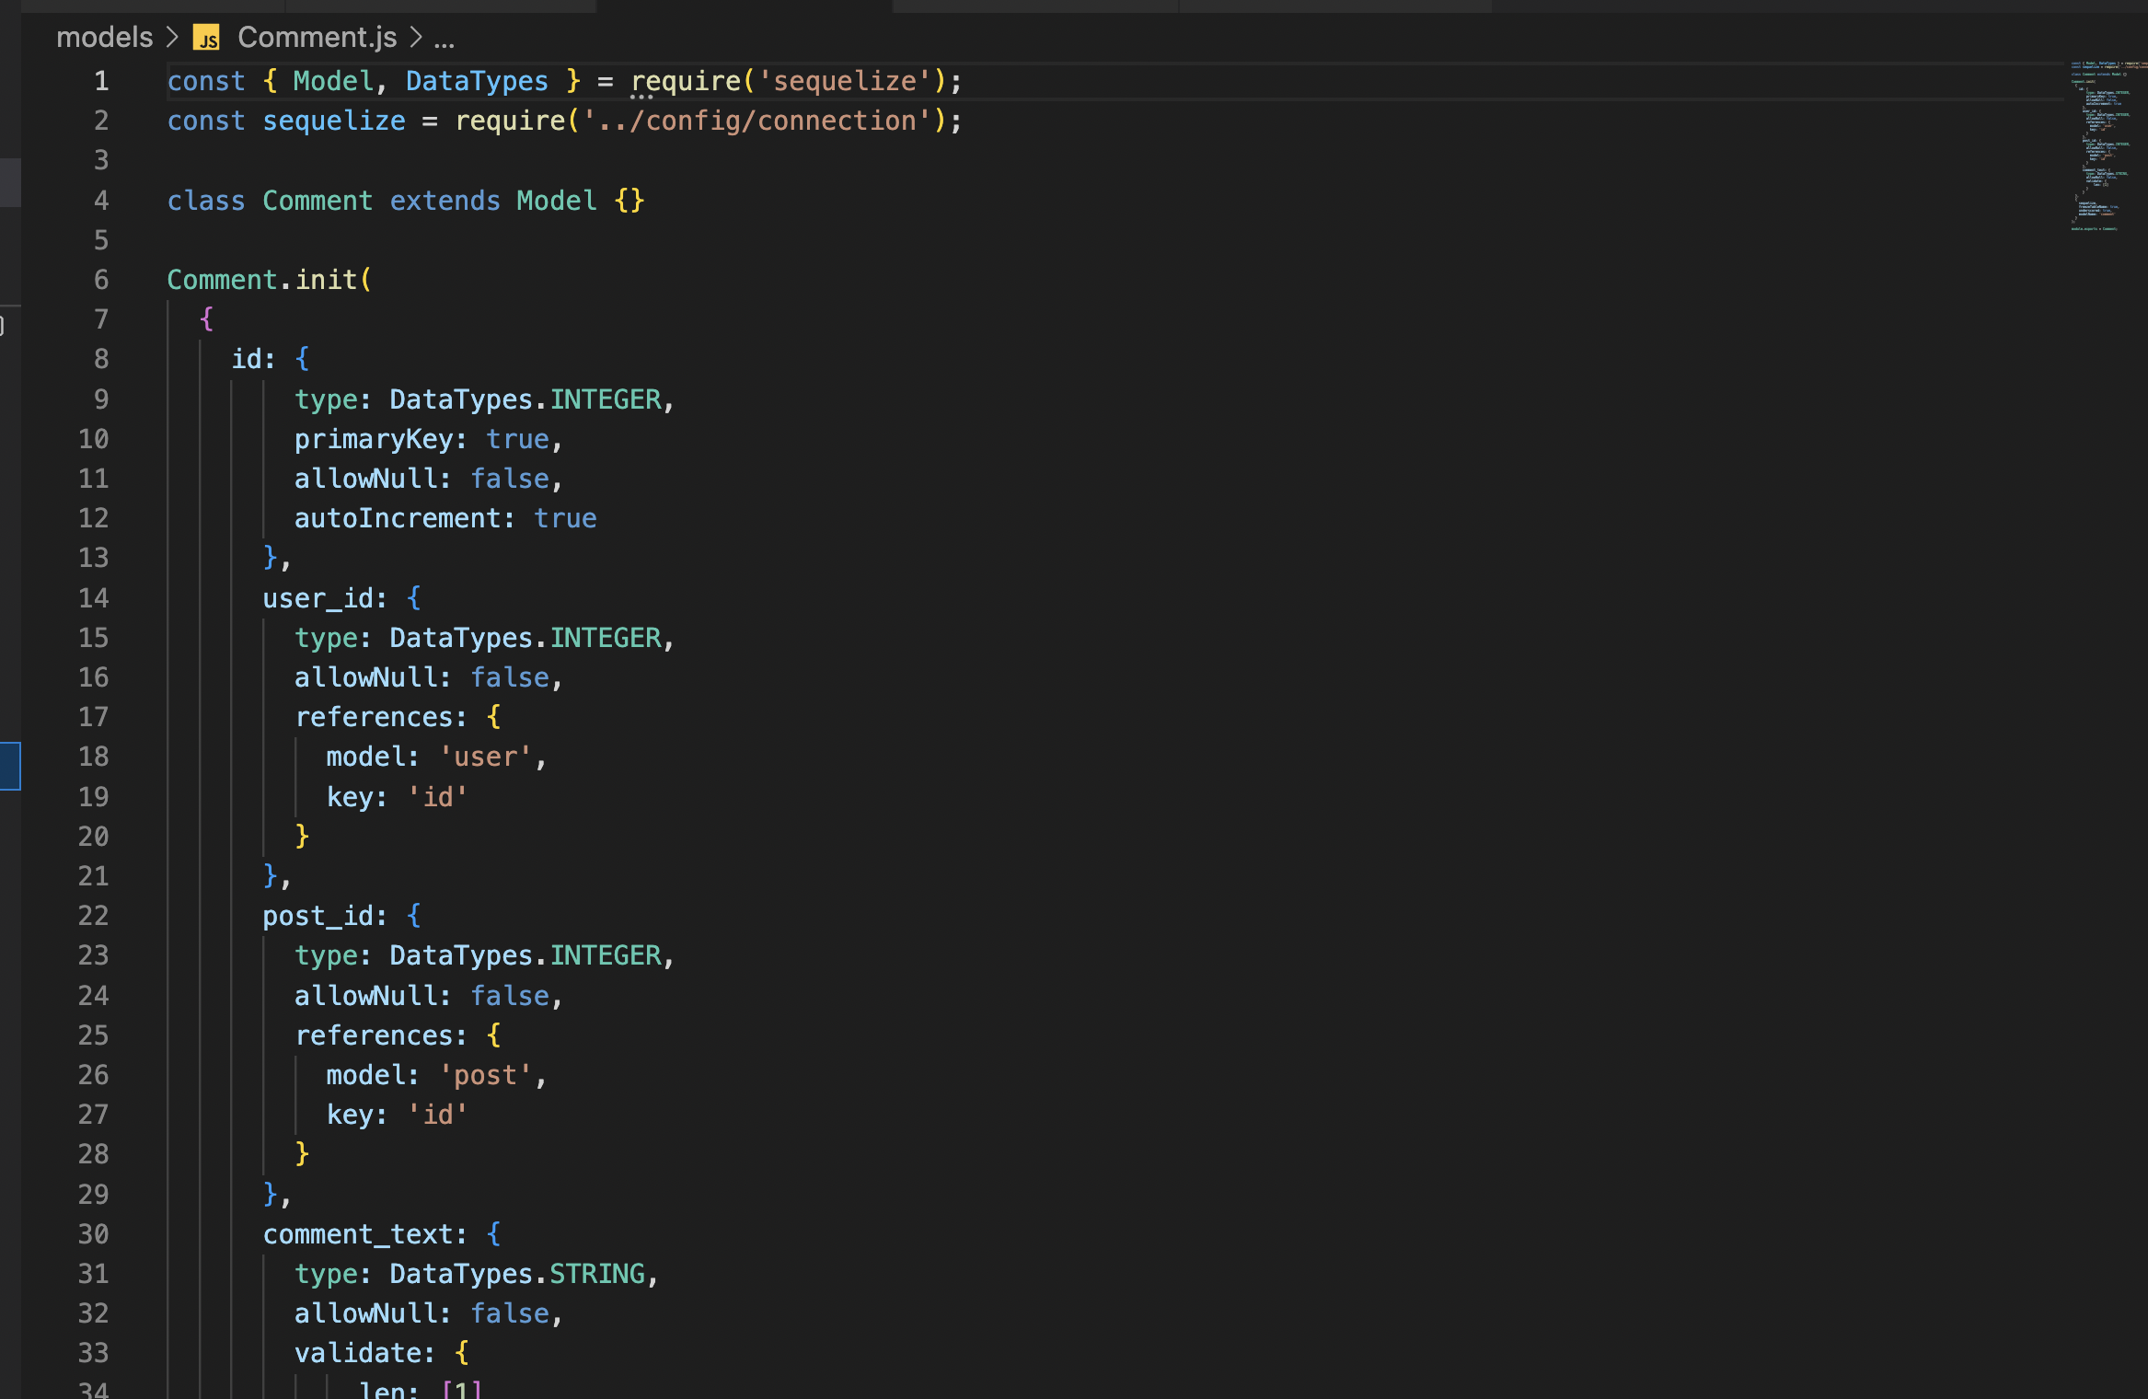Image resolution: width=2148 pixels, height=1399 pixels.
Task: Open the Comment.js breadcrumb dropdown
Action: coord(317,38)
